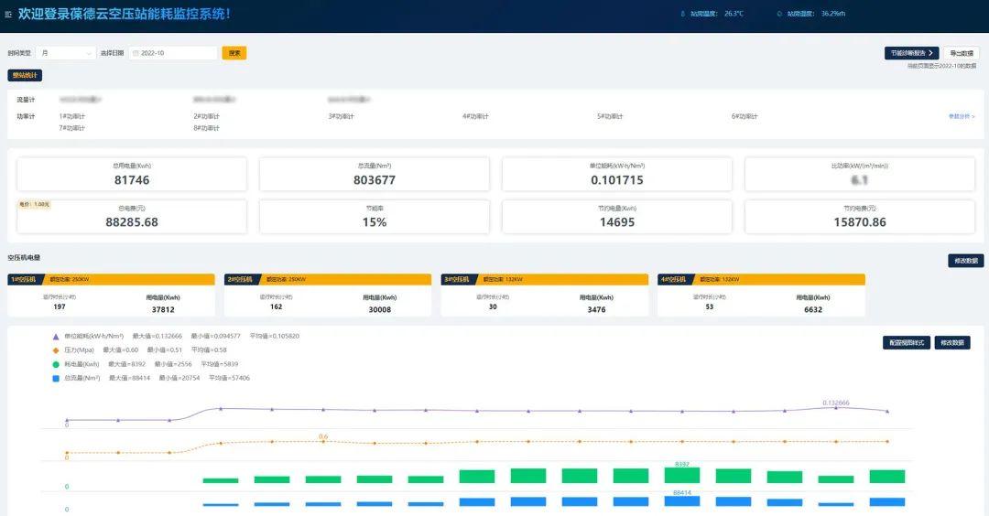This screenshot has width=989, height=516.
Task: Click the room humidity icon in header
Action: pos(778,14)
